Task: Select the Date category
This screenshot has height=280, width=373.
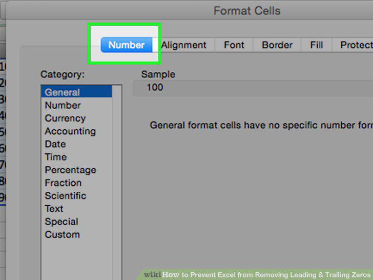Action: pos(77,144)
